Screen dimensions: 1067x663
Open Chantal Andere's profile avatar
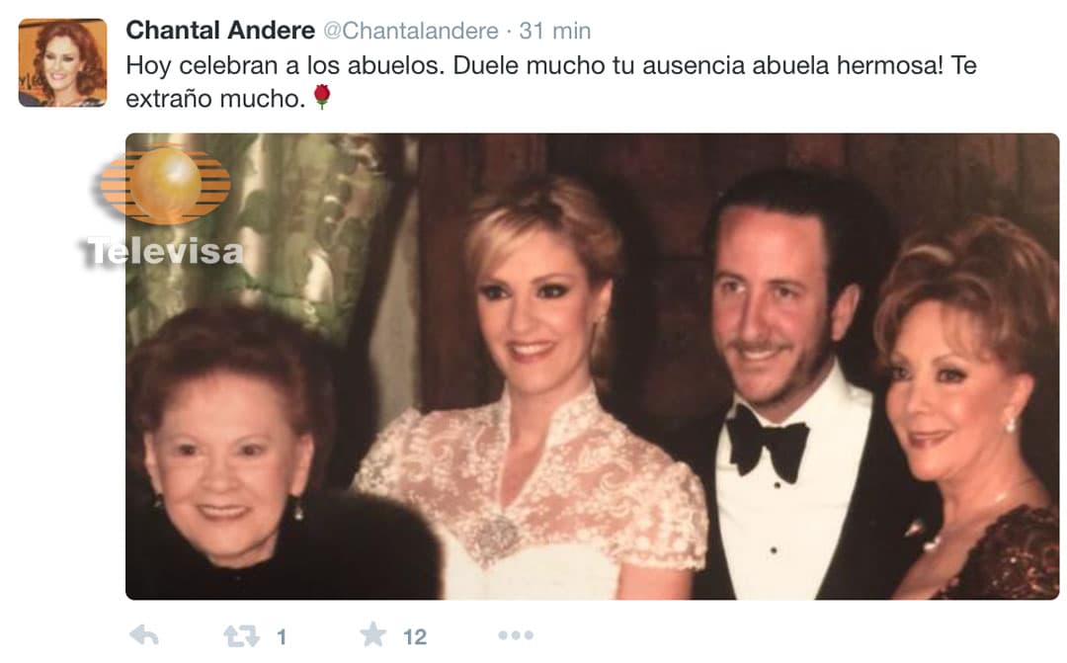tap(62, 62)
